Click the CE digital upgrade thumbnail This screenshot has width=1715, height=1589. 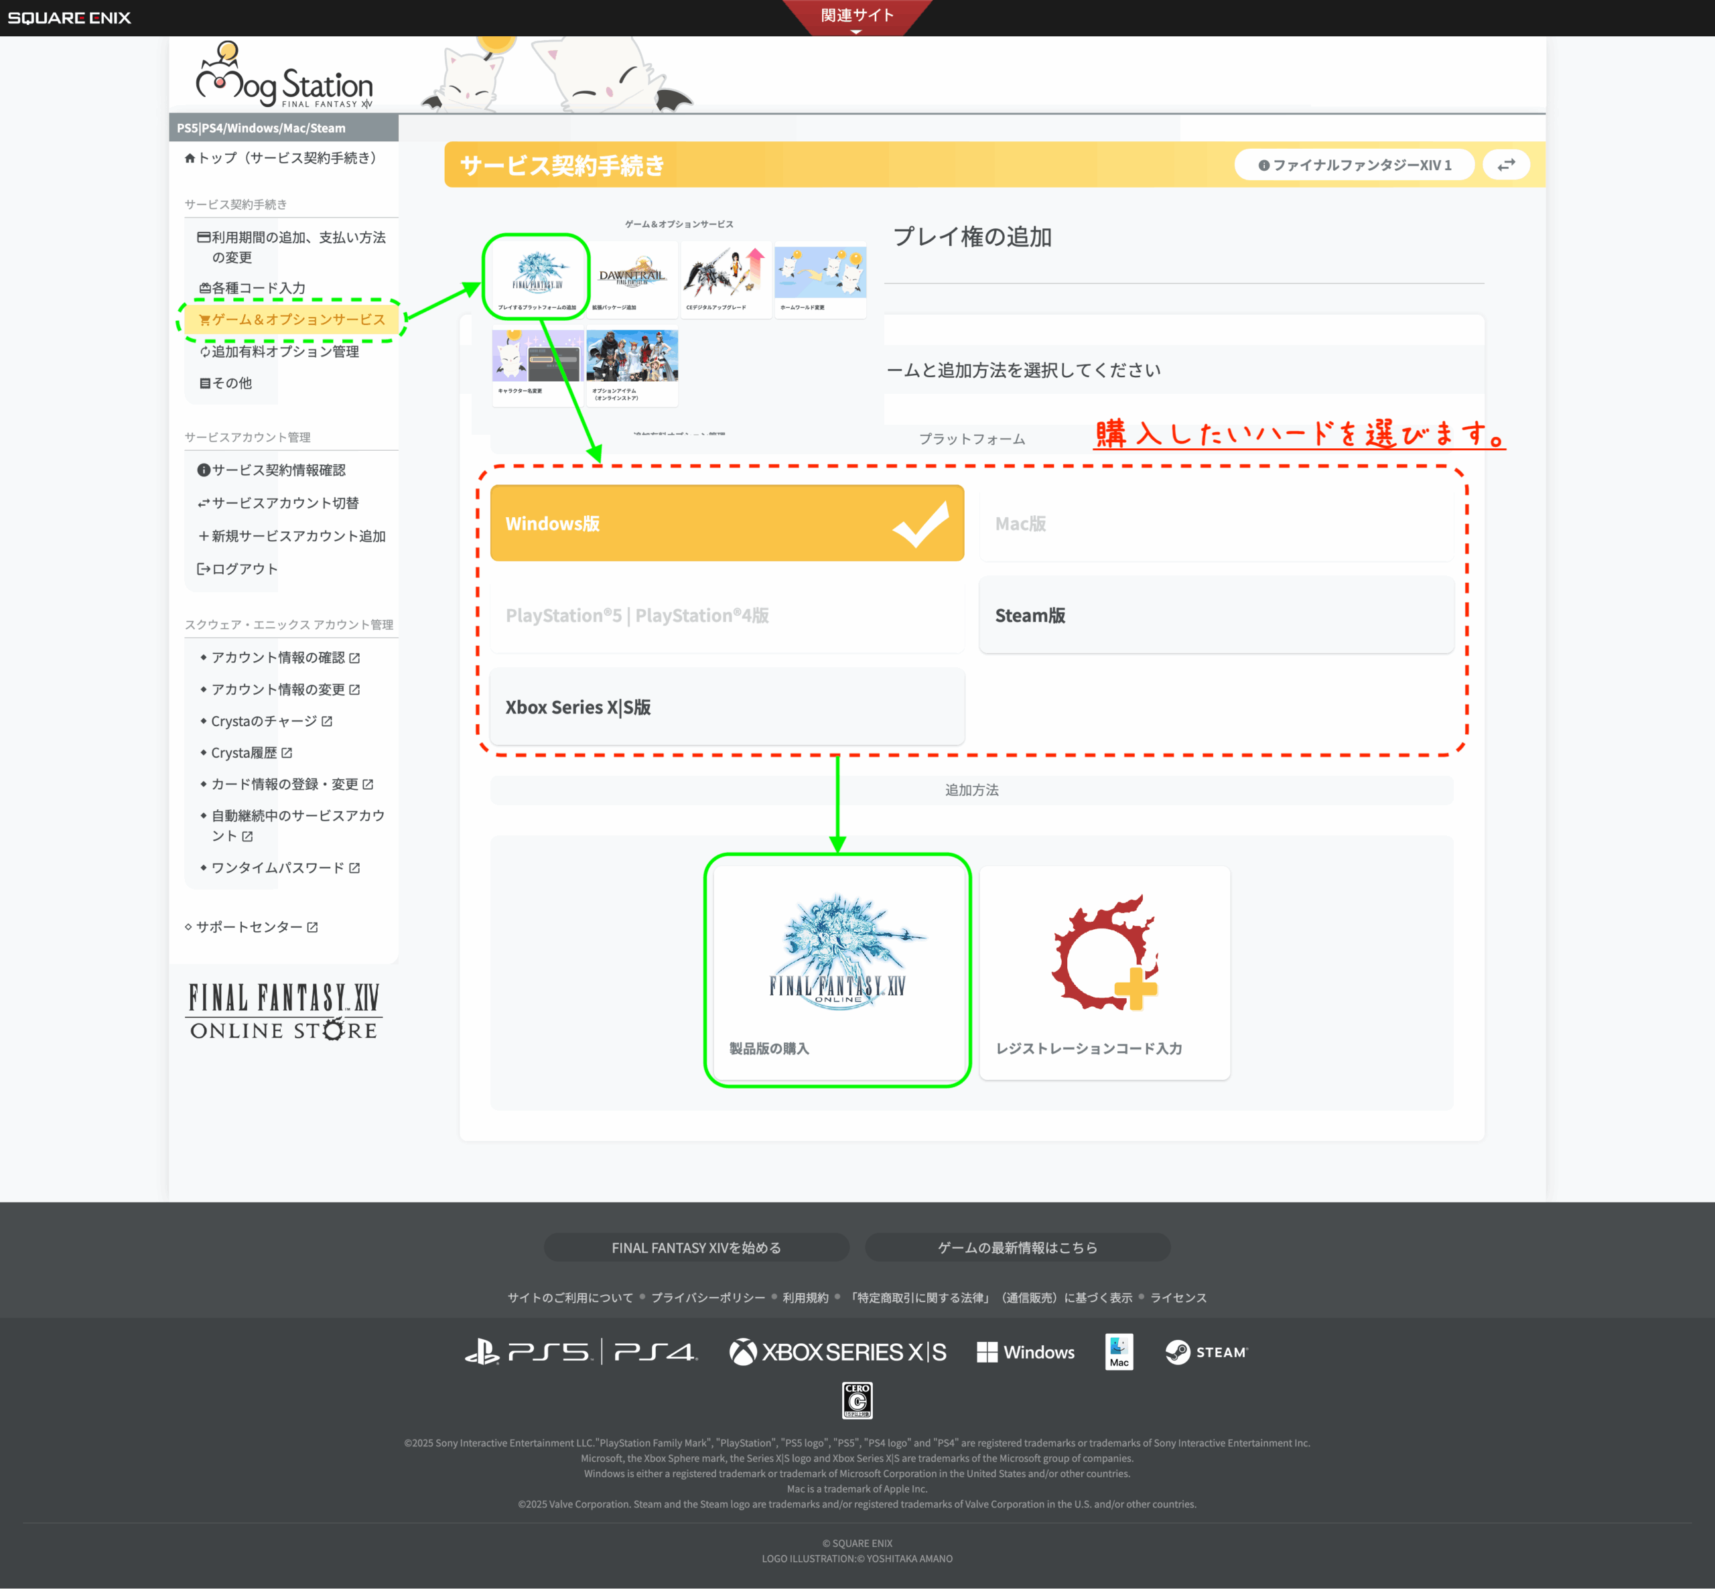click(x=725, y=279)
